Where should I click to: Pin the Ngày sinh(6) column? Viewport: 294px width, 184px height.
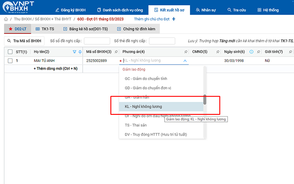(x=258, y=52)
